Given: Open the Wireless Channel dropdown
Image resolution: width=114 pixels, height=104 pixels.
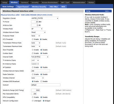Looking at the screenshot, I should pyautogui.click(x=38, y=78).
